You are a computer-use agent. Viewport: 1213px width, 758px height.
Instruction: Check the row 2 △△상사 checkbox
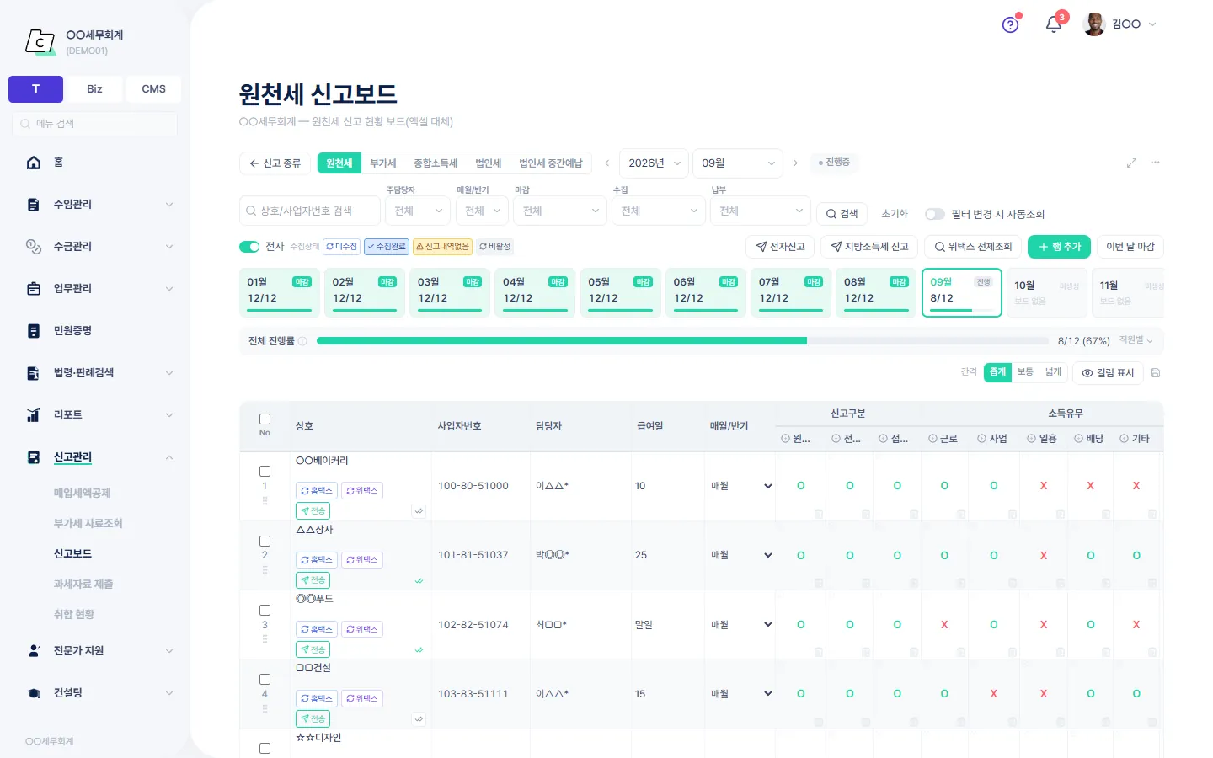[265, 541]
